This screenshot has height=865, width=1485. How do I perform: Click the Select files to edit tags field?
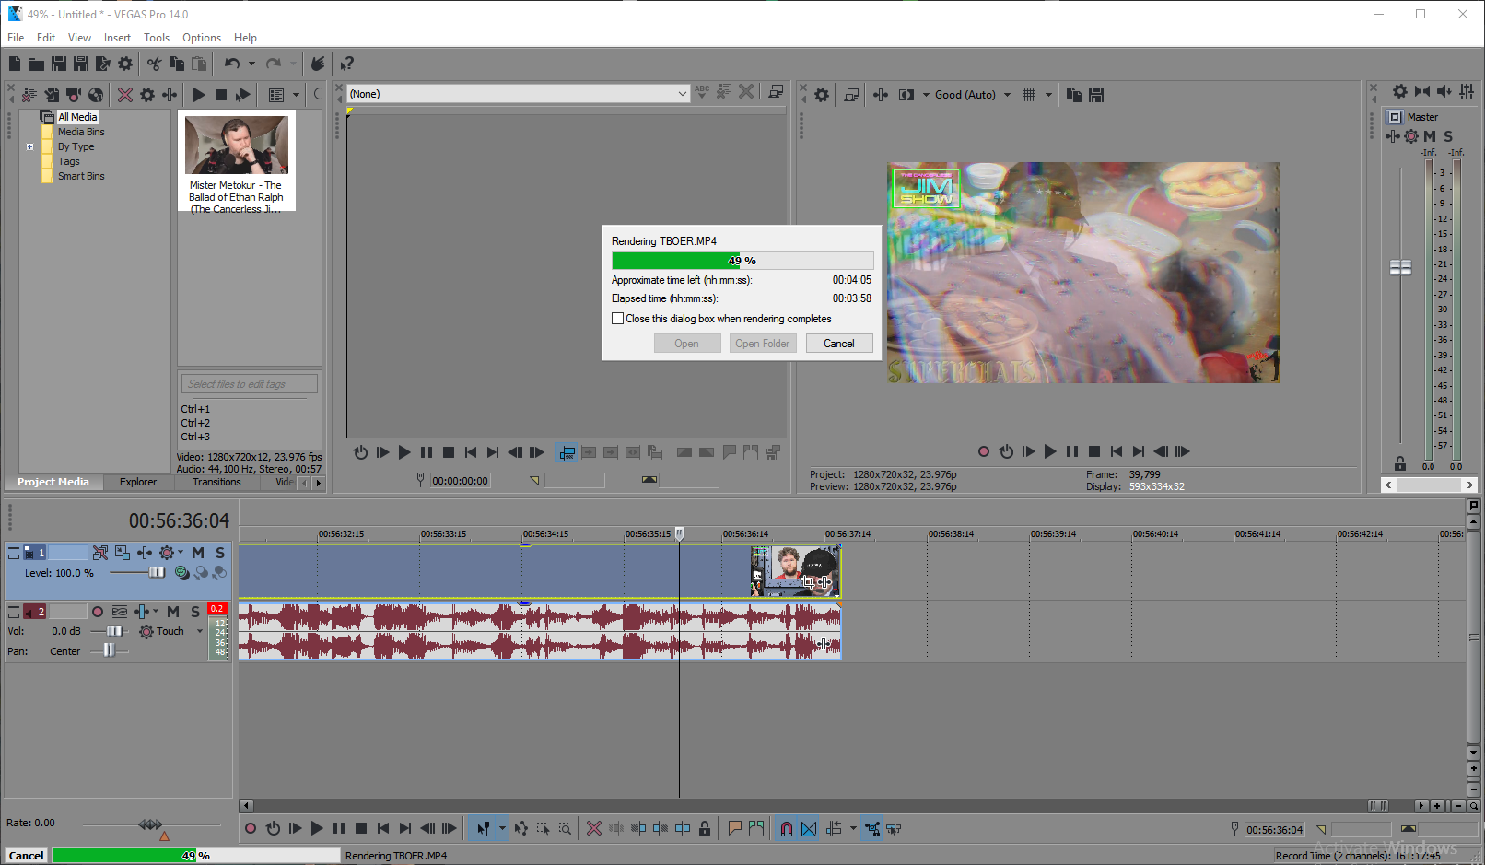click(x=249, y=384)
